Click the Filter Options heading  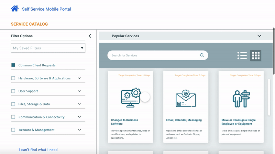coord(22,36)
